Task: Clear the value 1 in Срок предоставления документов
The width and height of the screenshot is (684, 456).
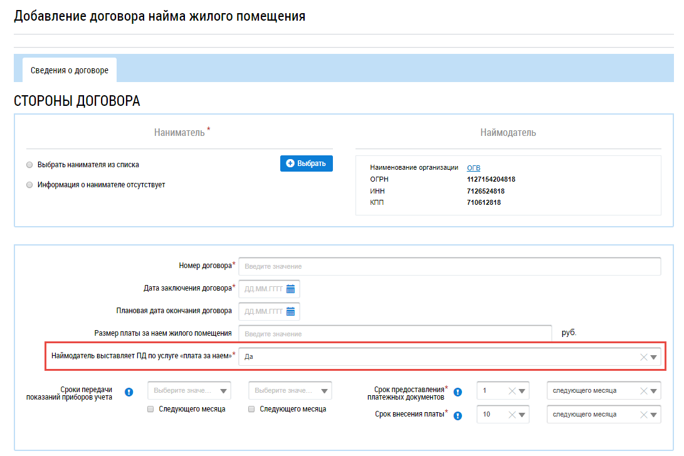Action: (x=512, y=391)
